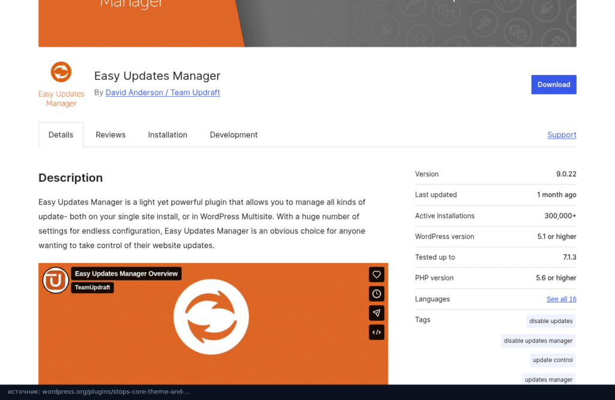Click the source URL caption at the bottom
Screen dimensions: 615x400
pos(99,392)
